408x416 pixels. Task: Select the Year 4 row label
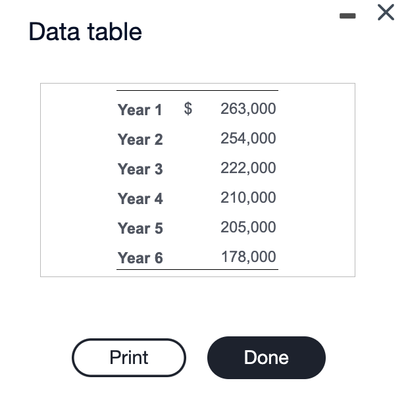coord(140,199)
